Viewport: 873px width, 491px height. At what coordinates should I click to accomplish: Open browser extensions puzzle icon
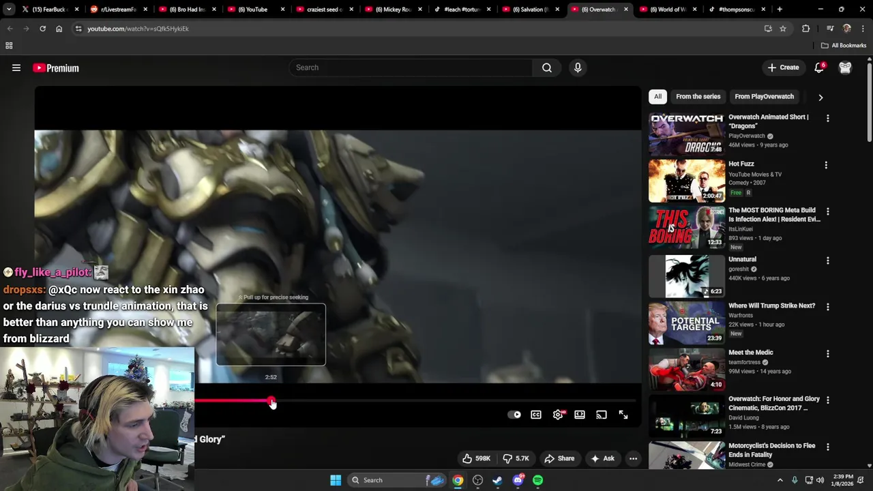coord(806,29)
